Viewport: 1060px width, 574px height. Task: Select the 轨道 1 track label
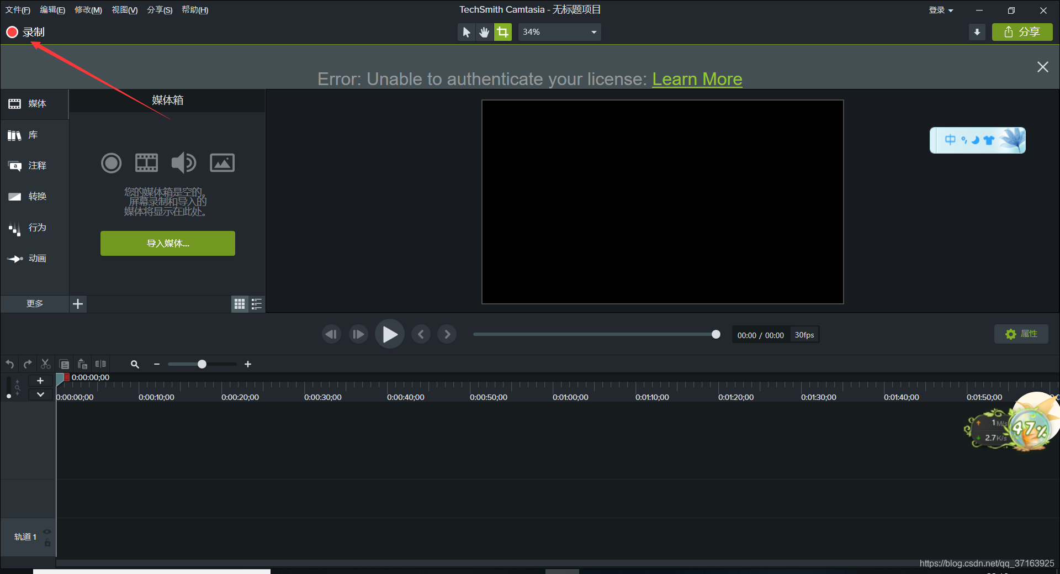coord(25,537)
